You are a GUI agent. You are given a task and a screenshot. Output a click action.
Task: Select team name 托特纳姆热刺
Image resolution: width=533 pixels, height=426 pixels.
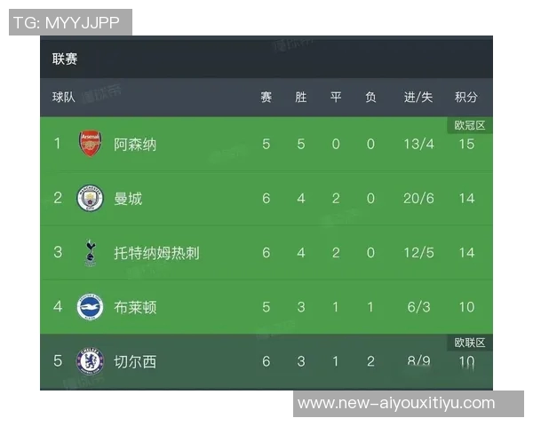[x=156, y=253]
